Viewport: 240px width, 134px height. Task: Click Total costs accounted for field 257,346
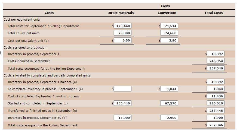[x=216, y=68]
